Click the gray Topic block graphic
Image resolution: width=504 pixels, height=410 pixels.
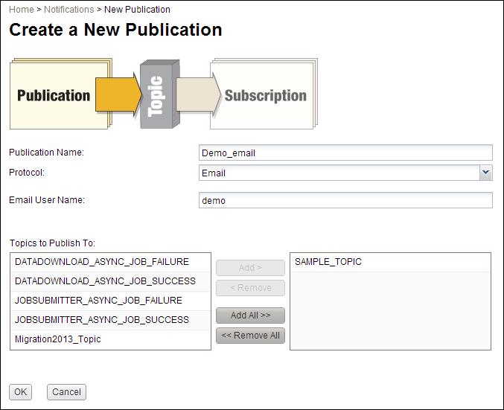point(160,94)
